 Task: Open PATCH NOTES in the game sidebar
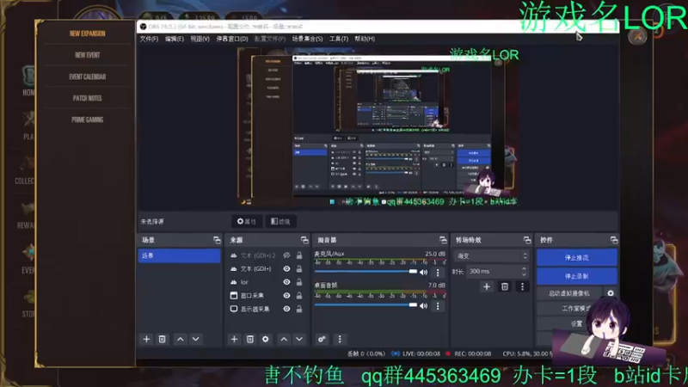click(x=88, y=98)
